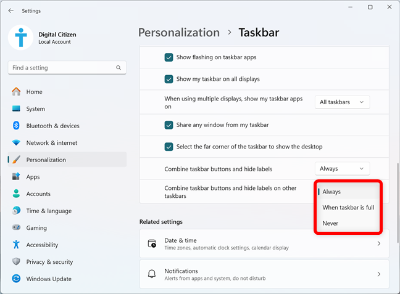This screenshot has height=294, width=400.
Task: Click the Bluetooth & devices icon
Action: pos(16,126)
